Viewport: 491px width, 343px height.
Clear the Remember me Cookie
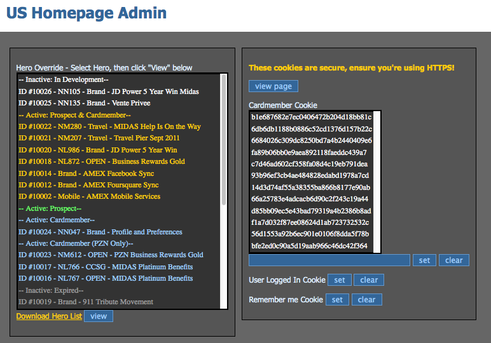(367, 300)
